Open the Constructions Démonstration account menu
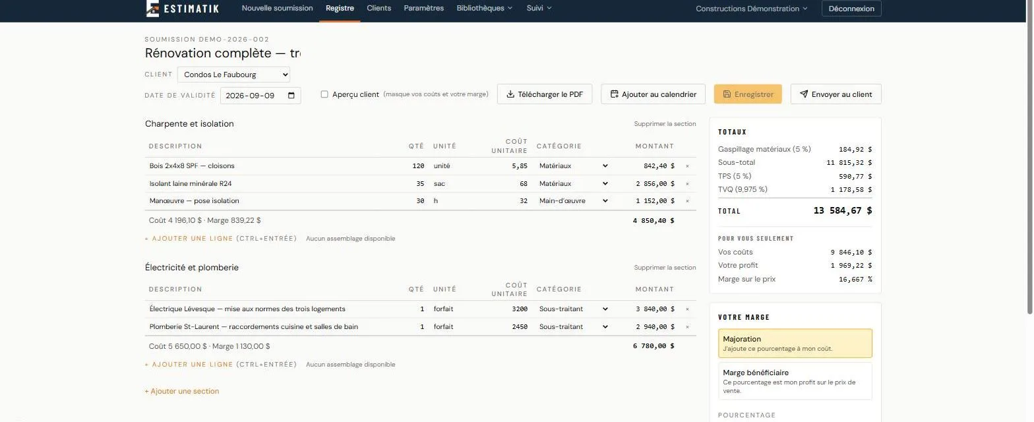 (x=752, y=9)
